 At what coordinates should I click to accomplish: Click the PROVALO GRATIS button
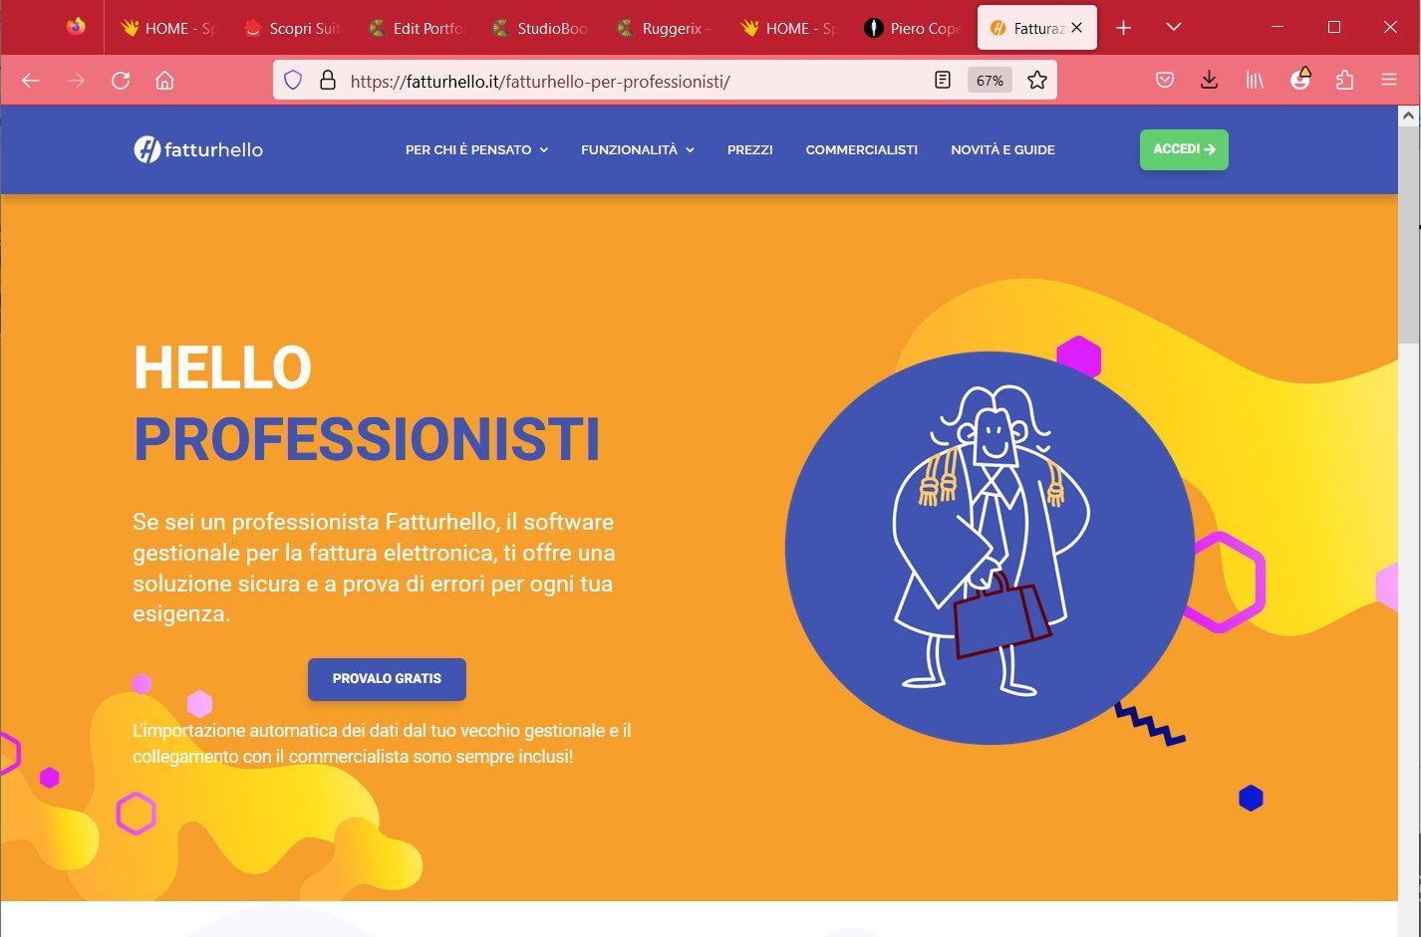(387, 679)
